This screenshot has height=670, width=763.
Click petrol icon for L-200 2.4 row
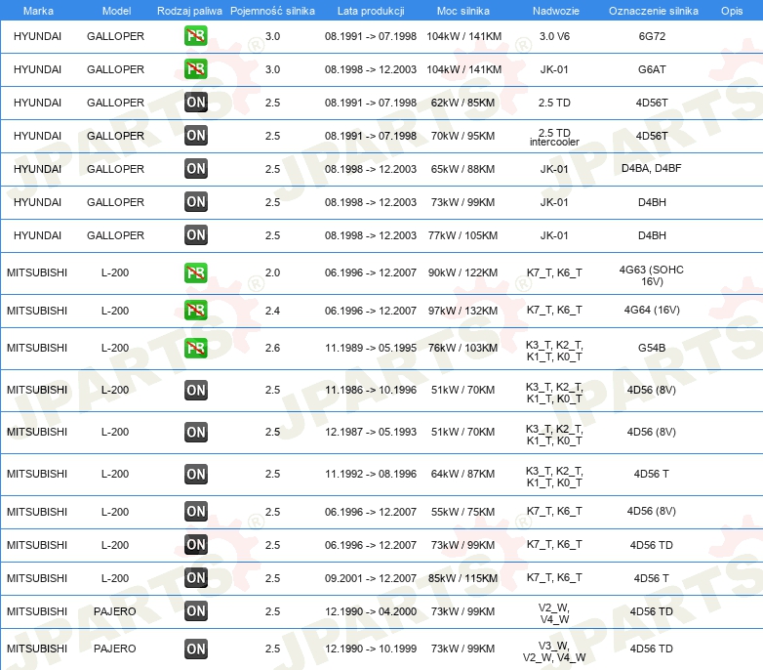[195, 311]
